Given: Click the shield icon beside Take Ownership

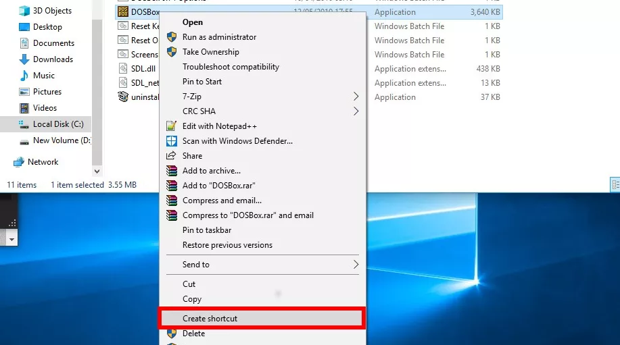Looking at the screenshot, I should pyautogui.click(x=172, y=52).
